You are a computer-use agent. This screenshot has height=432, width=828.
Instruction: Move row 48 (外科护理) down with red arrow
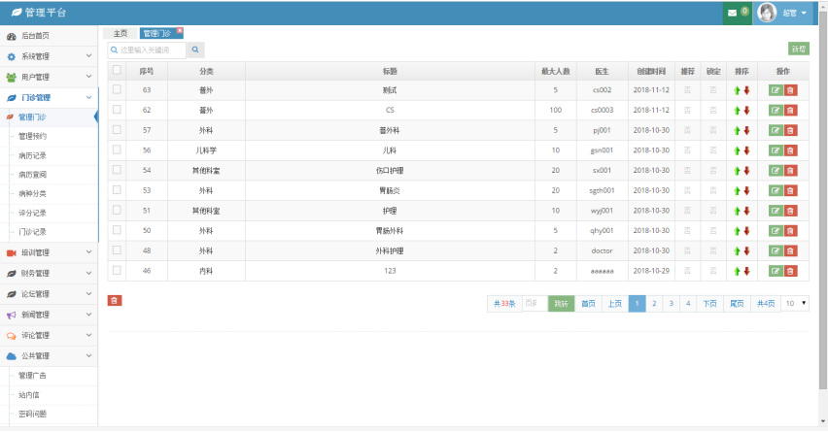pos(746,251)
